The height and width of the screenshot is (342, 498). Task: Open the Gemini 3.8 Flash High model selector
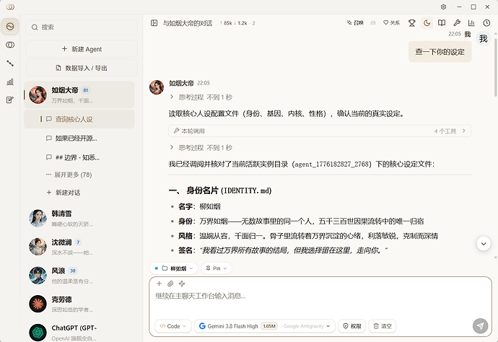click(x=265, y=326)
